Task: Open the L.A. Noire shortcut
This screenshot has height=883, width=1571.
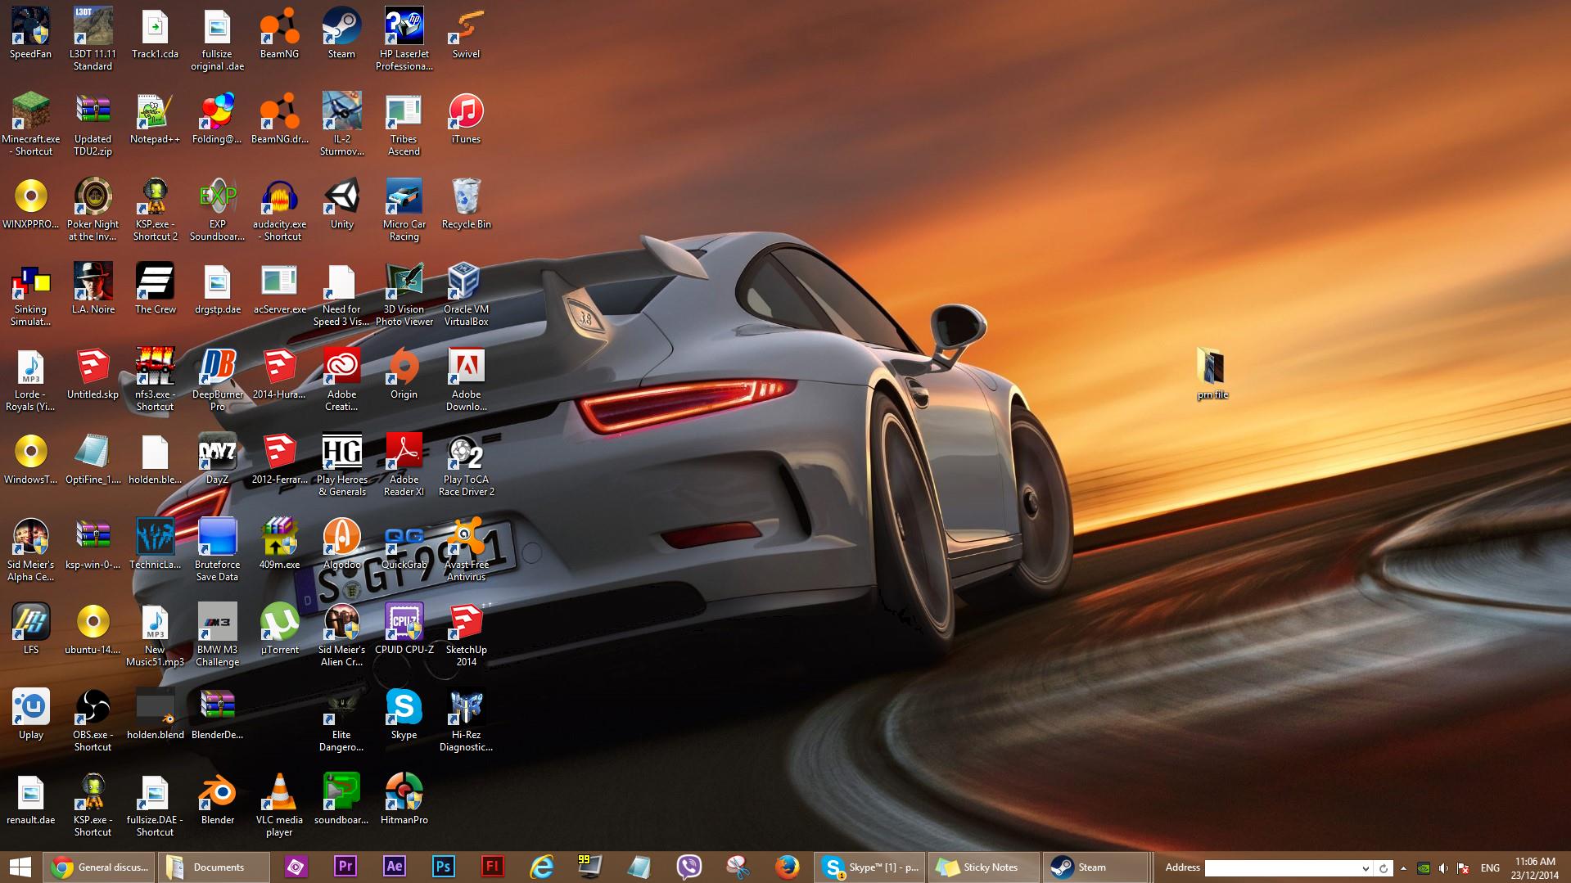Action: [93, 289]
